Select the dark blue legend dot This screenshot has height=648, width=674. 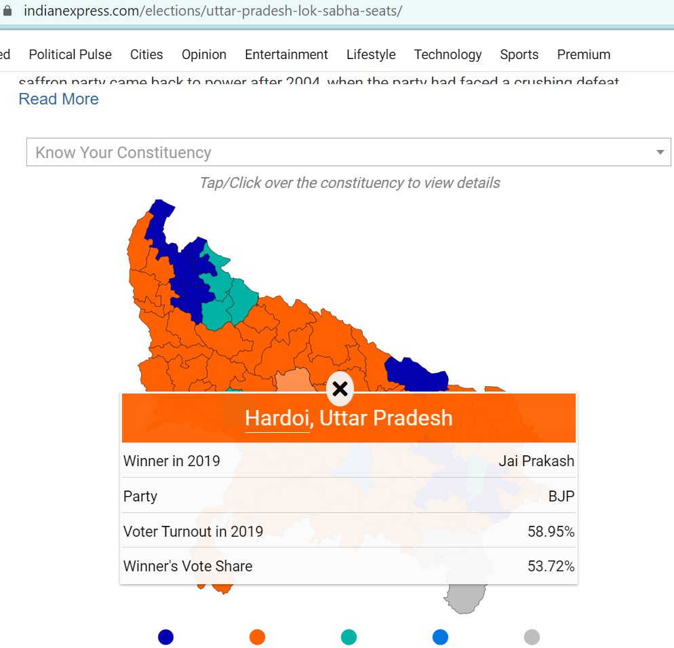(165, 637)
